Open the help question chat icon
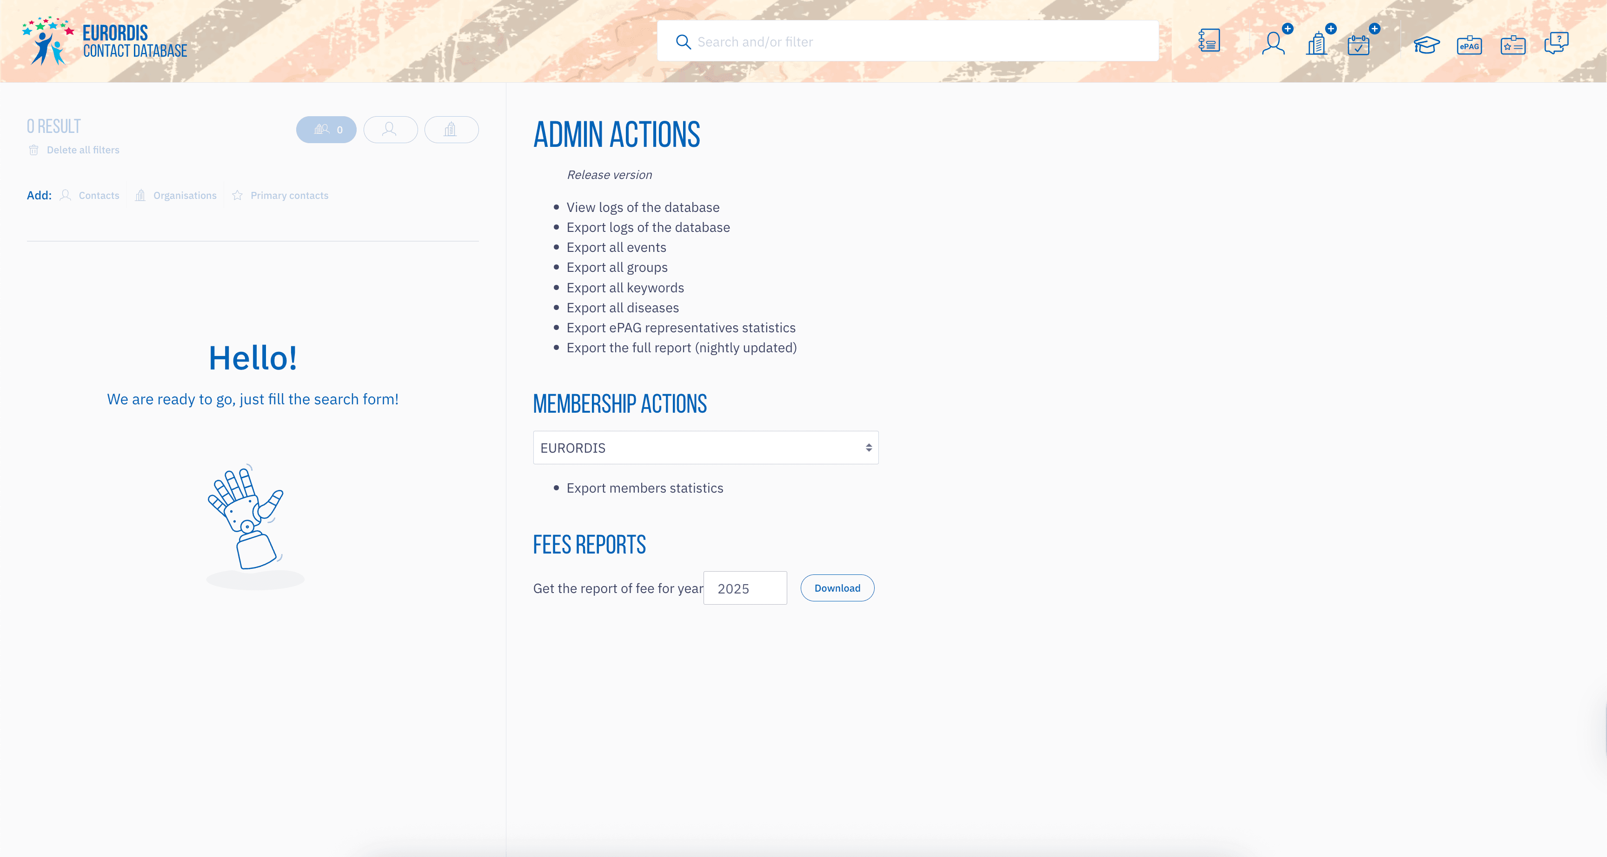 pyautogui.click(x=1556, y=43)
